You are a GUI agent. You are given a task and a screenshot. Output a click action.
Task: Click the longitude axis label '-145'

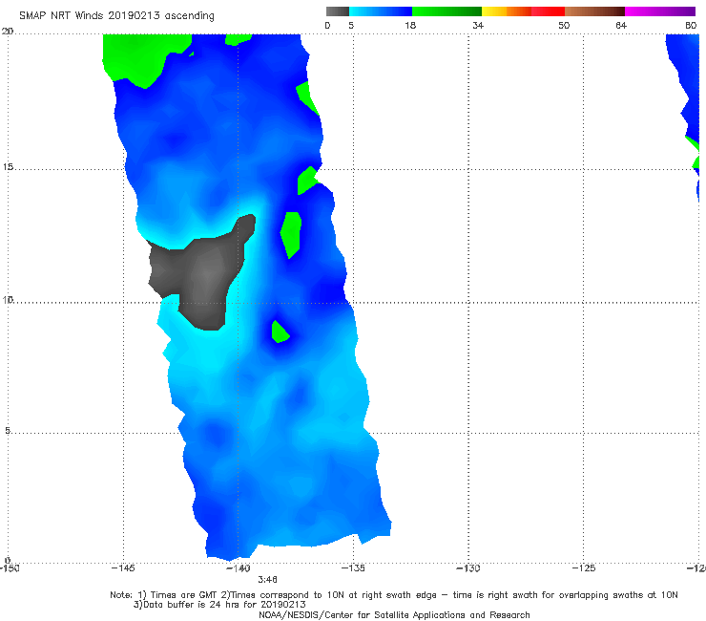point(123,568)
